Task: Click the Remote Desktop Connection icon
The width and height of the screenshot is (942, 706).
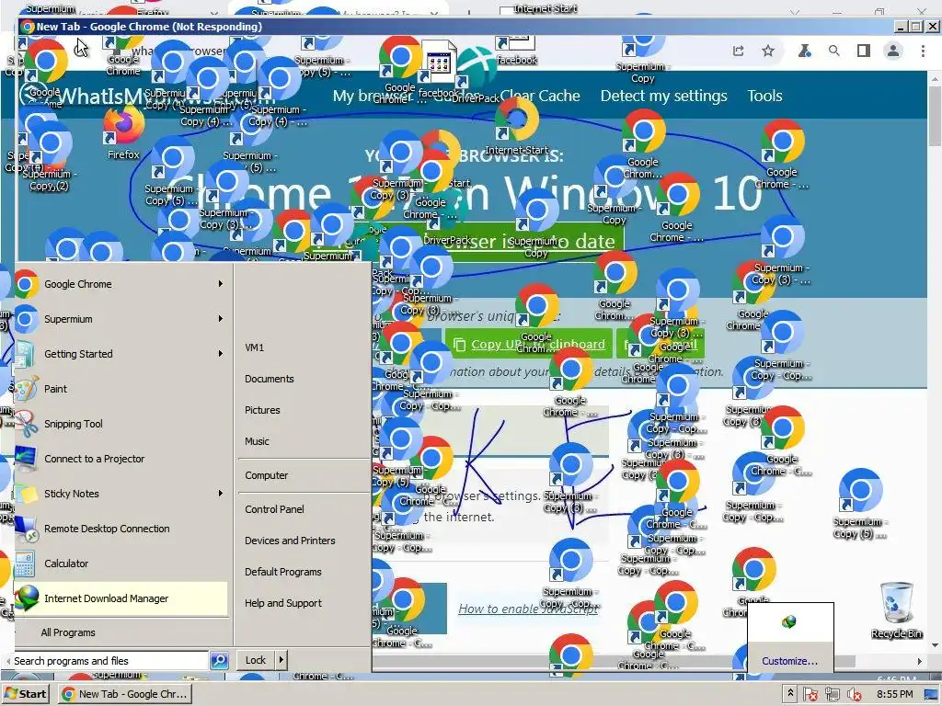Action: pyautogui.click(x=27, y=529)
